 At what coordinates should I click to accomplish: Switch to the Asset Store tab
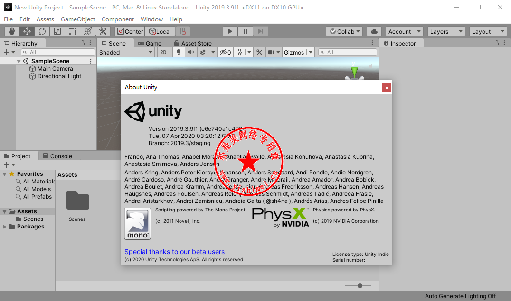(193, 43)
